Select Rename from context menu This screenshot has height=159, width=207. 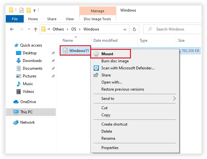[x=135, y=138]
